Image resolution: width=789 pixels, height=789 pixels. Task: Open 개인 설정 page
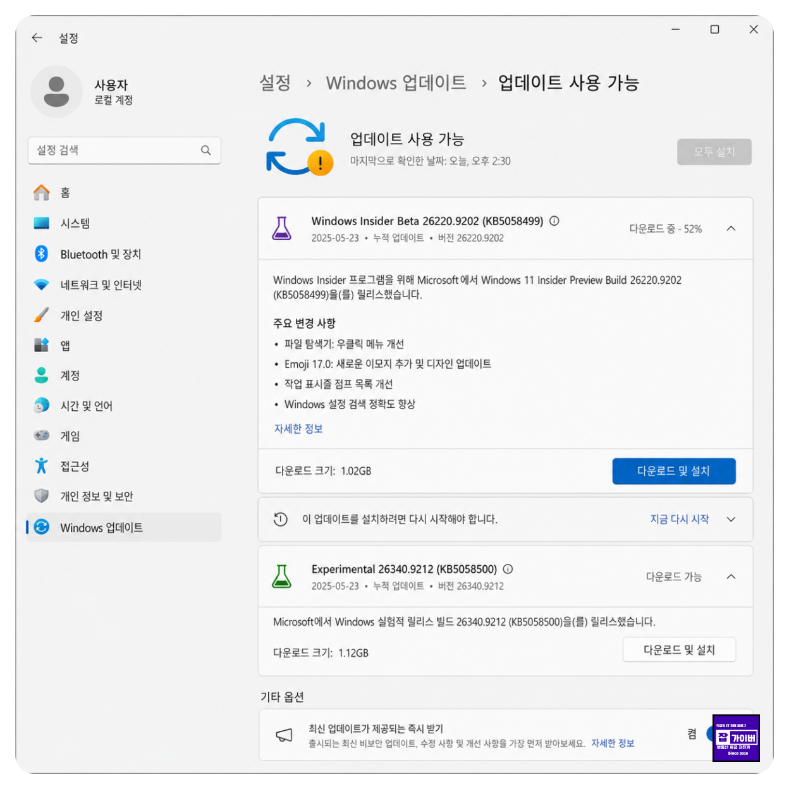125,315
